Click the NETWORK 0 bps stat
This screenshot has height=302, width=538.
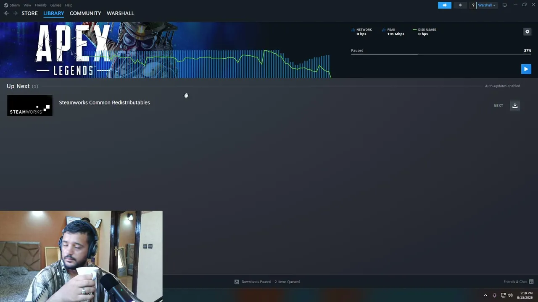point(361,32)
